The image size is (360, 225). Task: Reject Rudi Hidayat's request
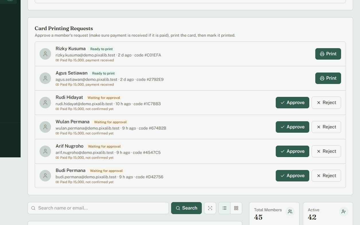326,103
